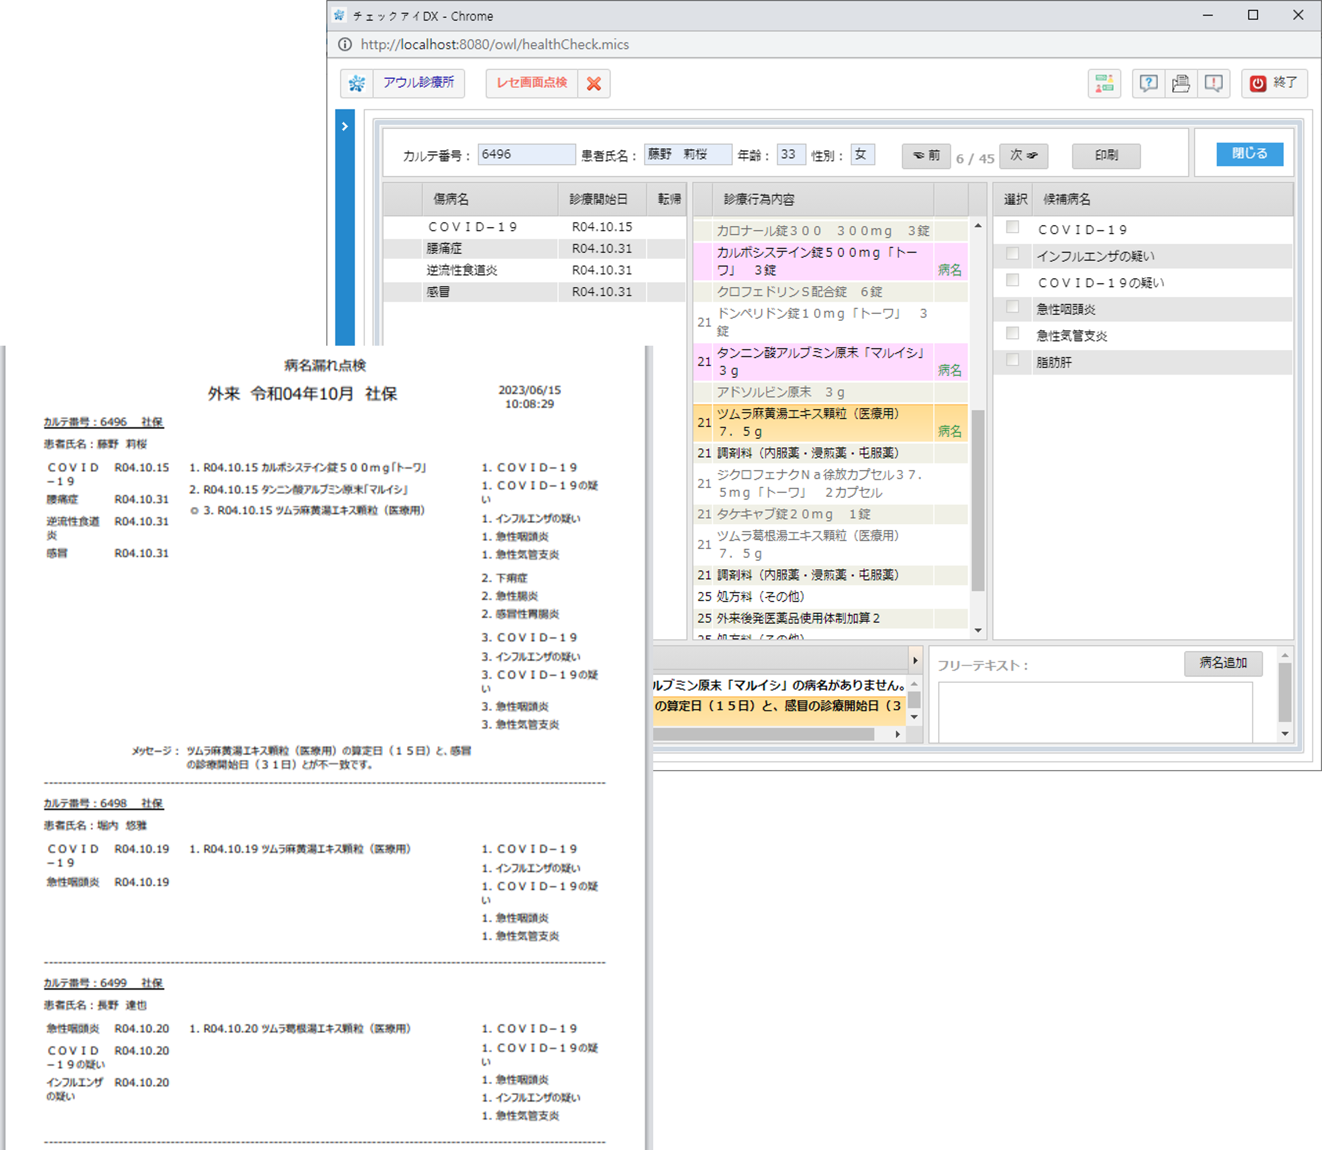Open the アウル診療所 clinic button
Image resolution: width=1322 pixels, height=1150 pixels.
pos(418,83)
